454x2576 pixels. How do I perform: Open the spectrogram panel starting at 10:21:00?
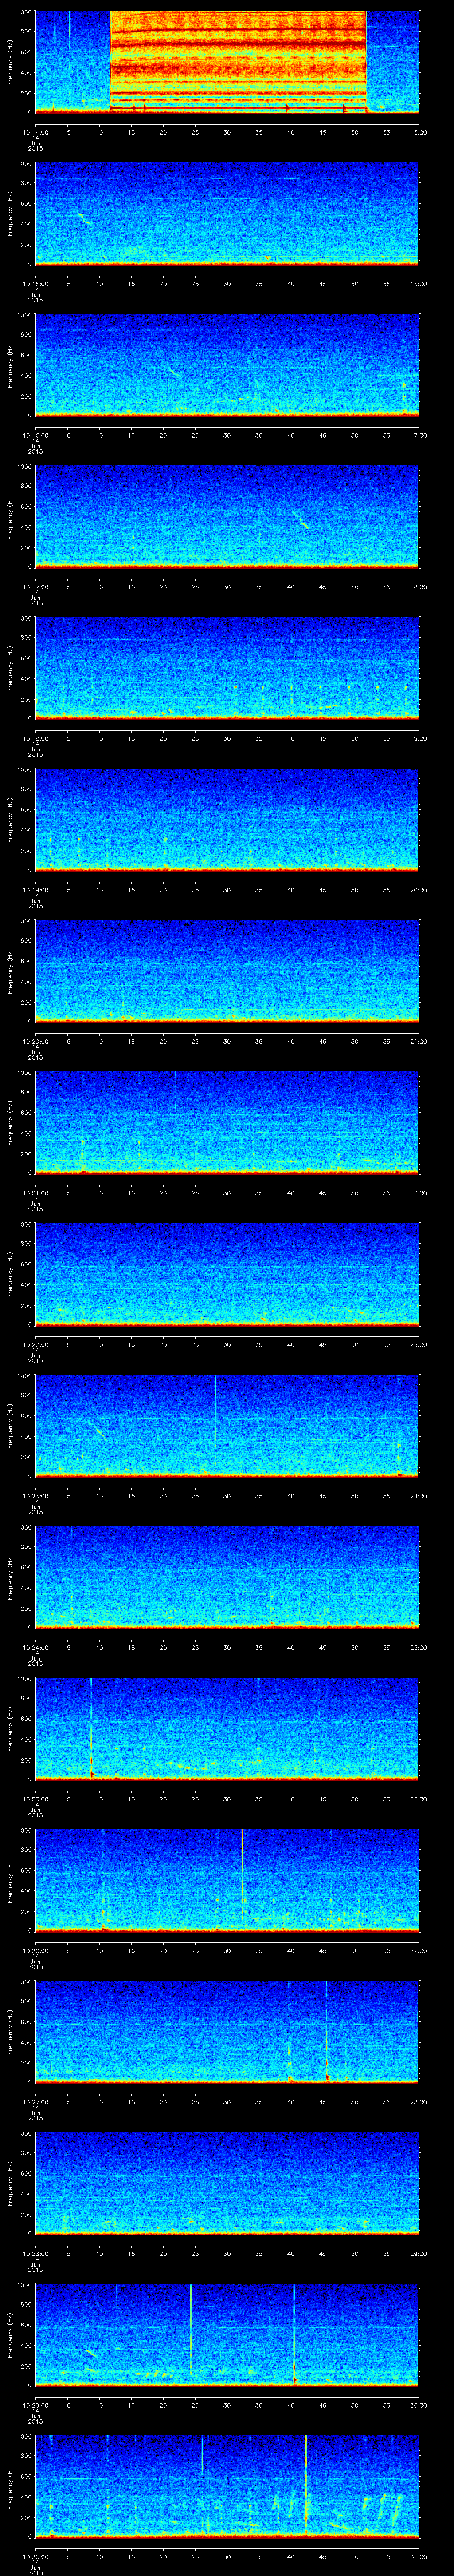point(227,1122)
